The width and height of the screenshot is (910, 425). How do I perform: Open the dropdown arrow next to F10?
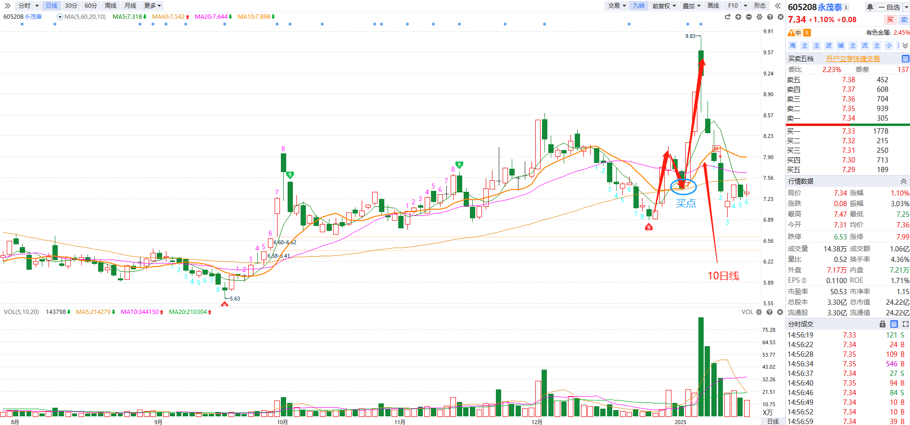(x=746, y=6)
